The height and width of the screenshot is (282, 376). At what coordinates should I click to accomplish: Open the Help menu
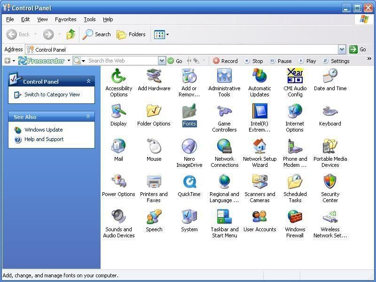pyautogui.click(x=108, y=19)
